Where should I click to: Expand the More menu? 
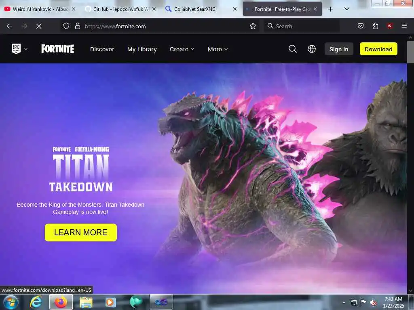pyautogui.click(x=218, y=49)
